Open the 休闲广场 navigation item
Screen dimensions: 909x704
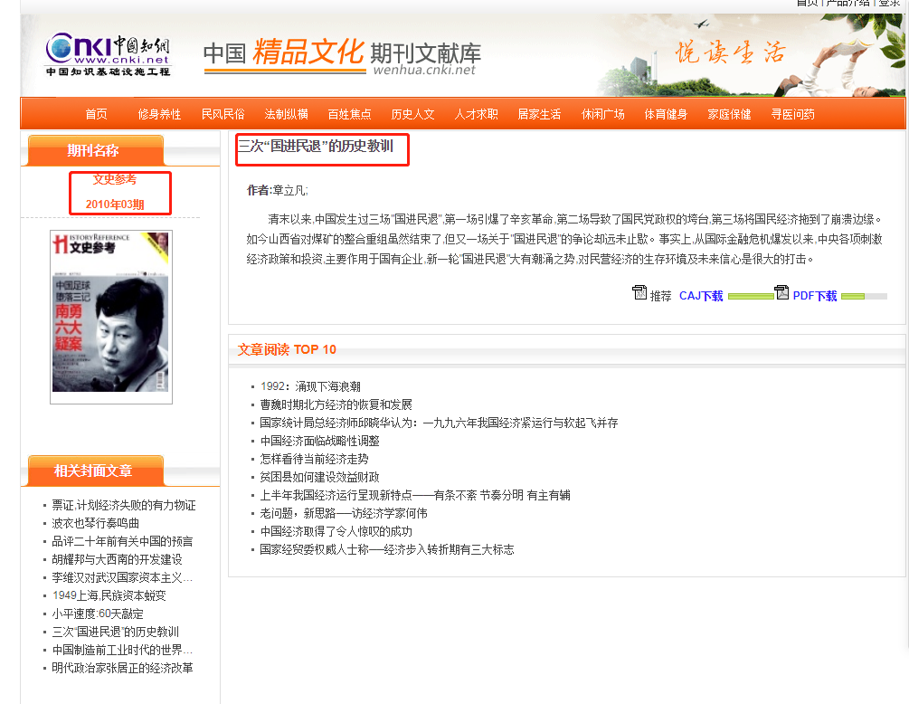coord(603,114)
